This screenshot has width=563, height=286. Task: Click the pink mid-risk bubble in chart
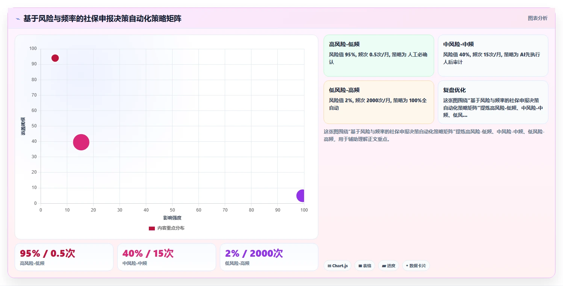click(81, 142)
